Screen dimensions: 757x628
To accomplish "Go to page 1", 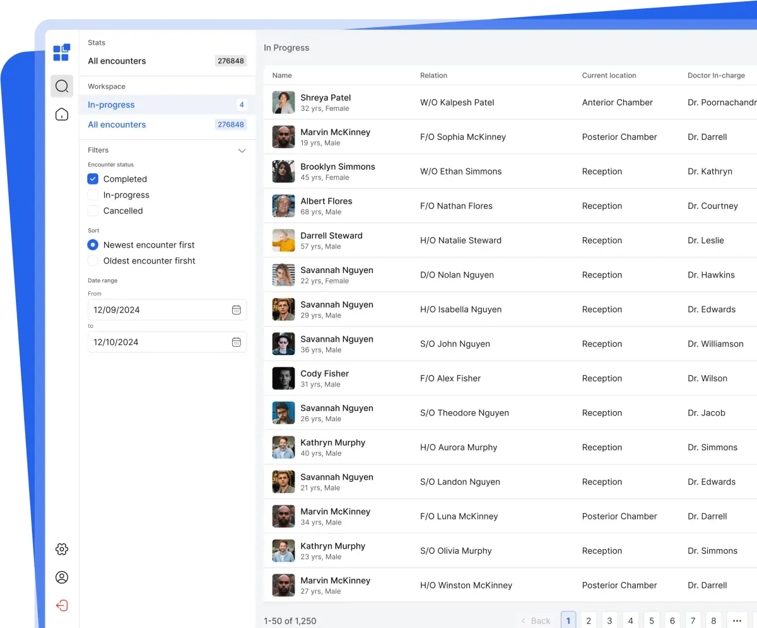I will click(568, 621).
